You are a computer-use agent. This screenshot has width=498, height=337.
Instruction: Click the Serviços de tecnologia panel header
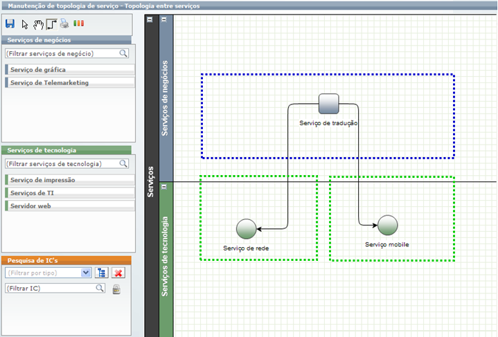[x=66, y=150]
